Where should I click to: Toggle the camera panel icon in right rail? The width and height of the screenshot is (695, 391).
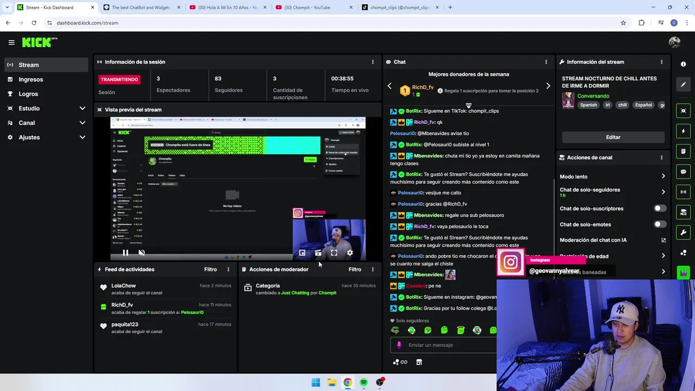683,212
